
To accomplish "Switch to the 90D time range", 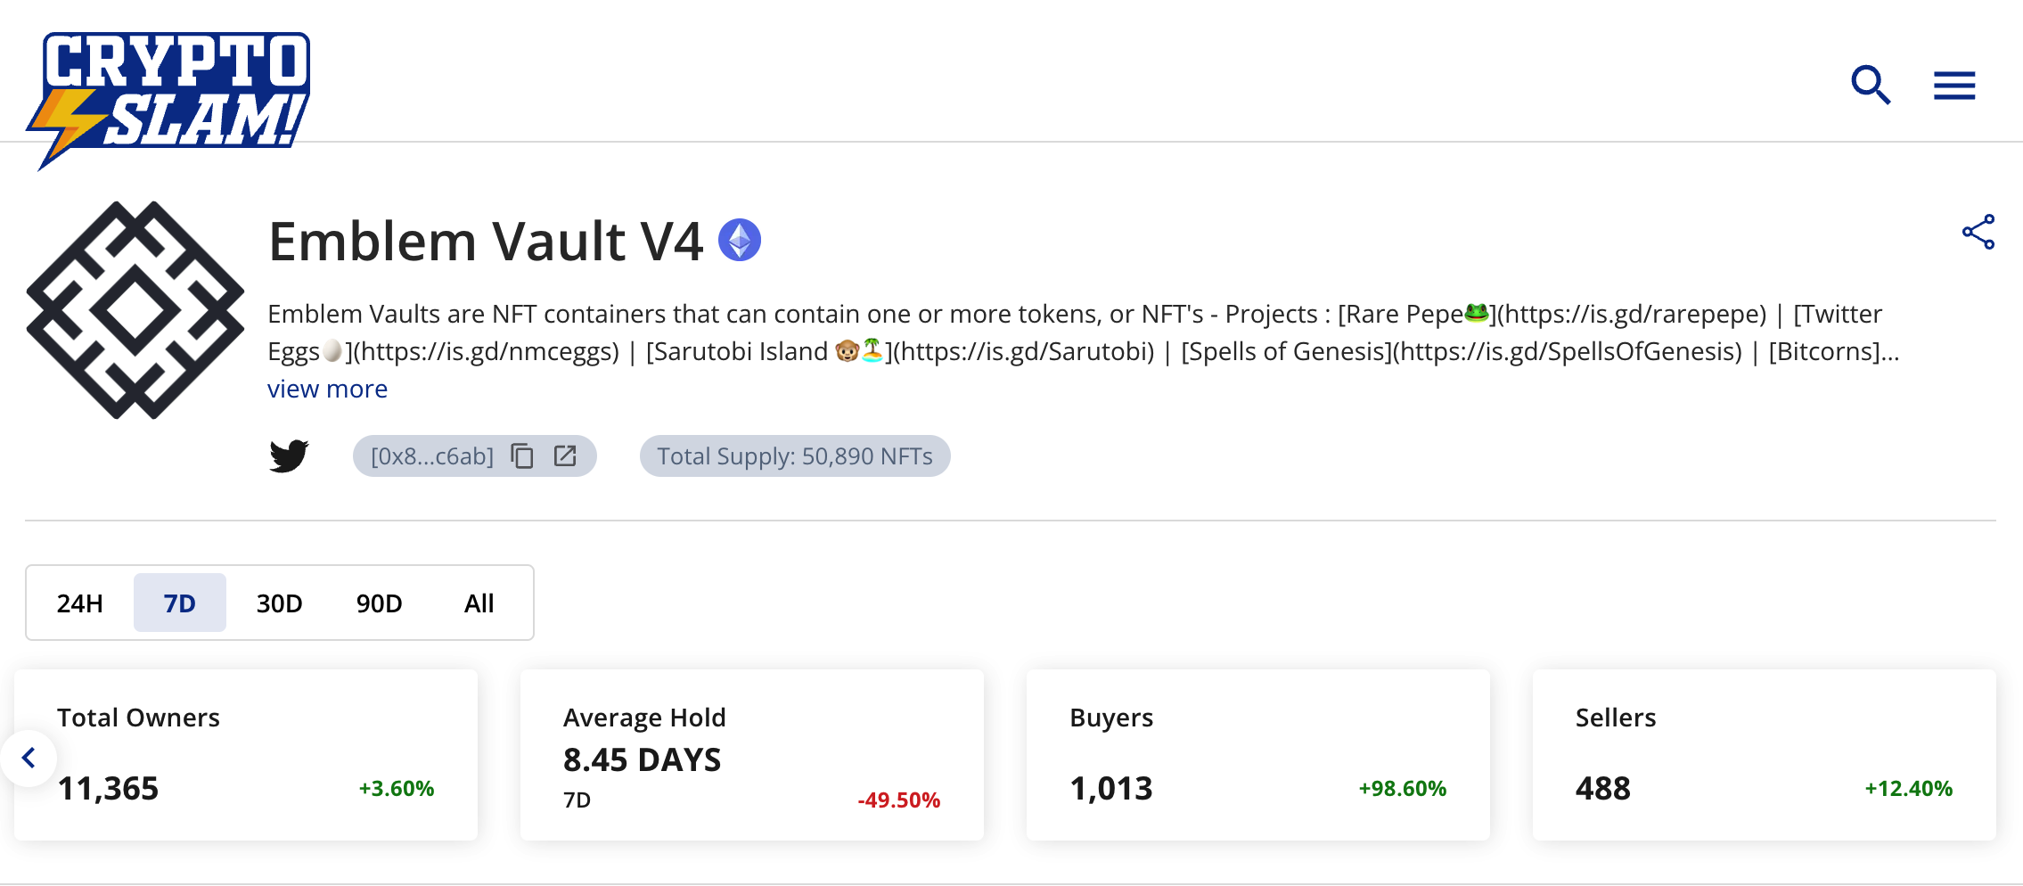I will [x=379, y=603].
